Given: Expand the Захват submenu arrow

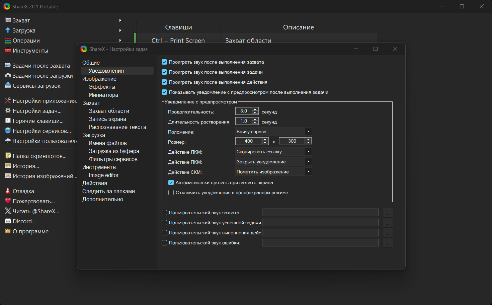Looking at the screenshot, I should pyautogui.click(x=120, y=20).
